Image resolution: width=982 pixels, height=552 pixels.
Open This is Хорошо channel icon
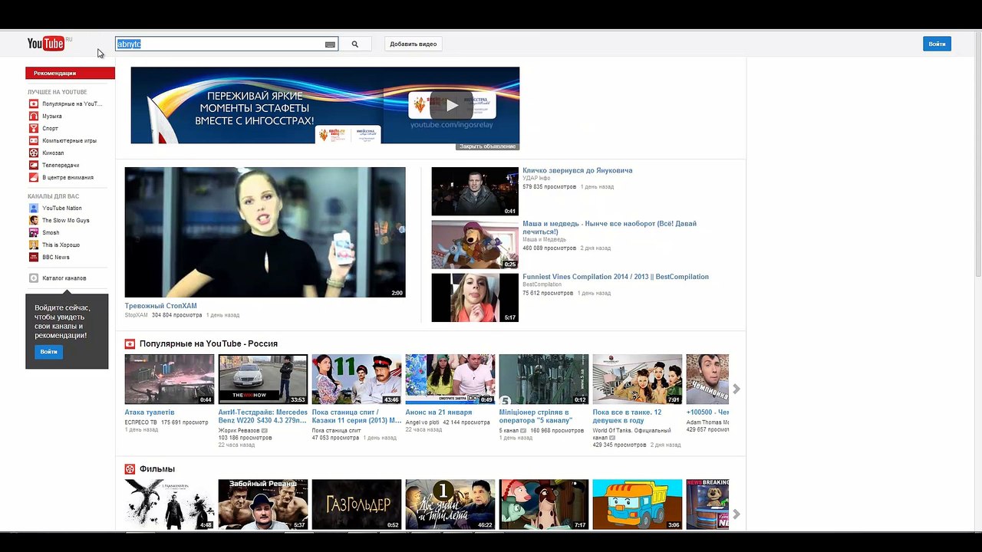(x=34, y=245)
